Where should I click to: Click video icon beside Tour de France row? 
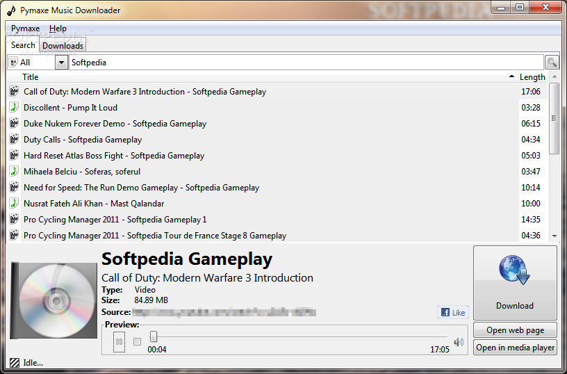(x=14, y=236)
